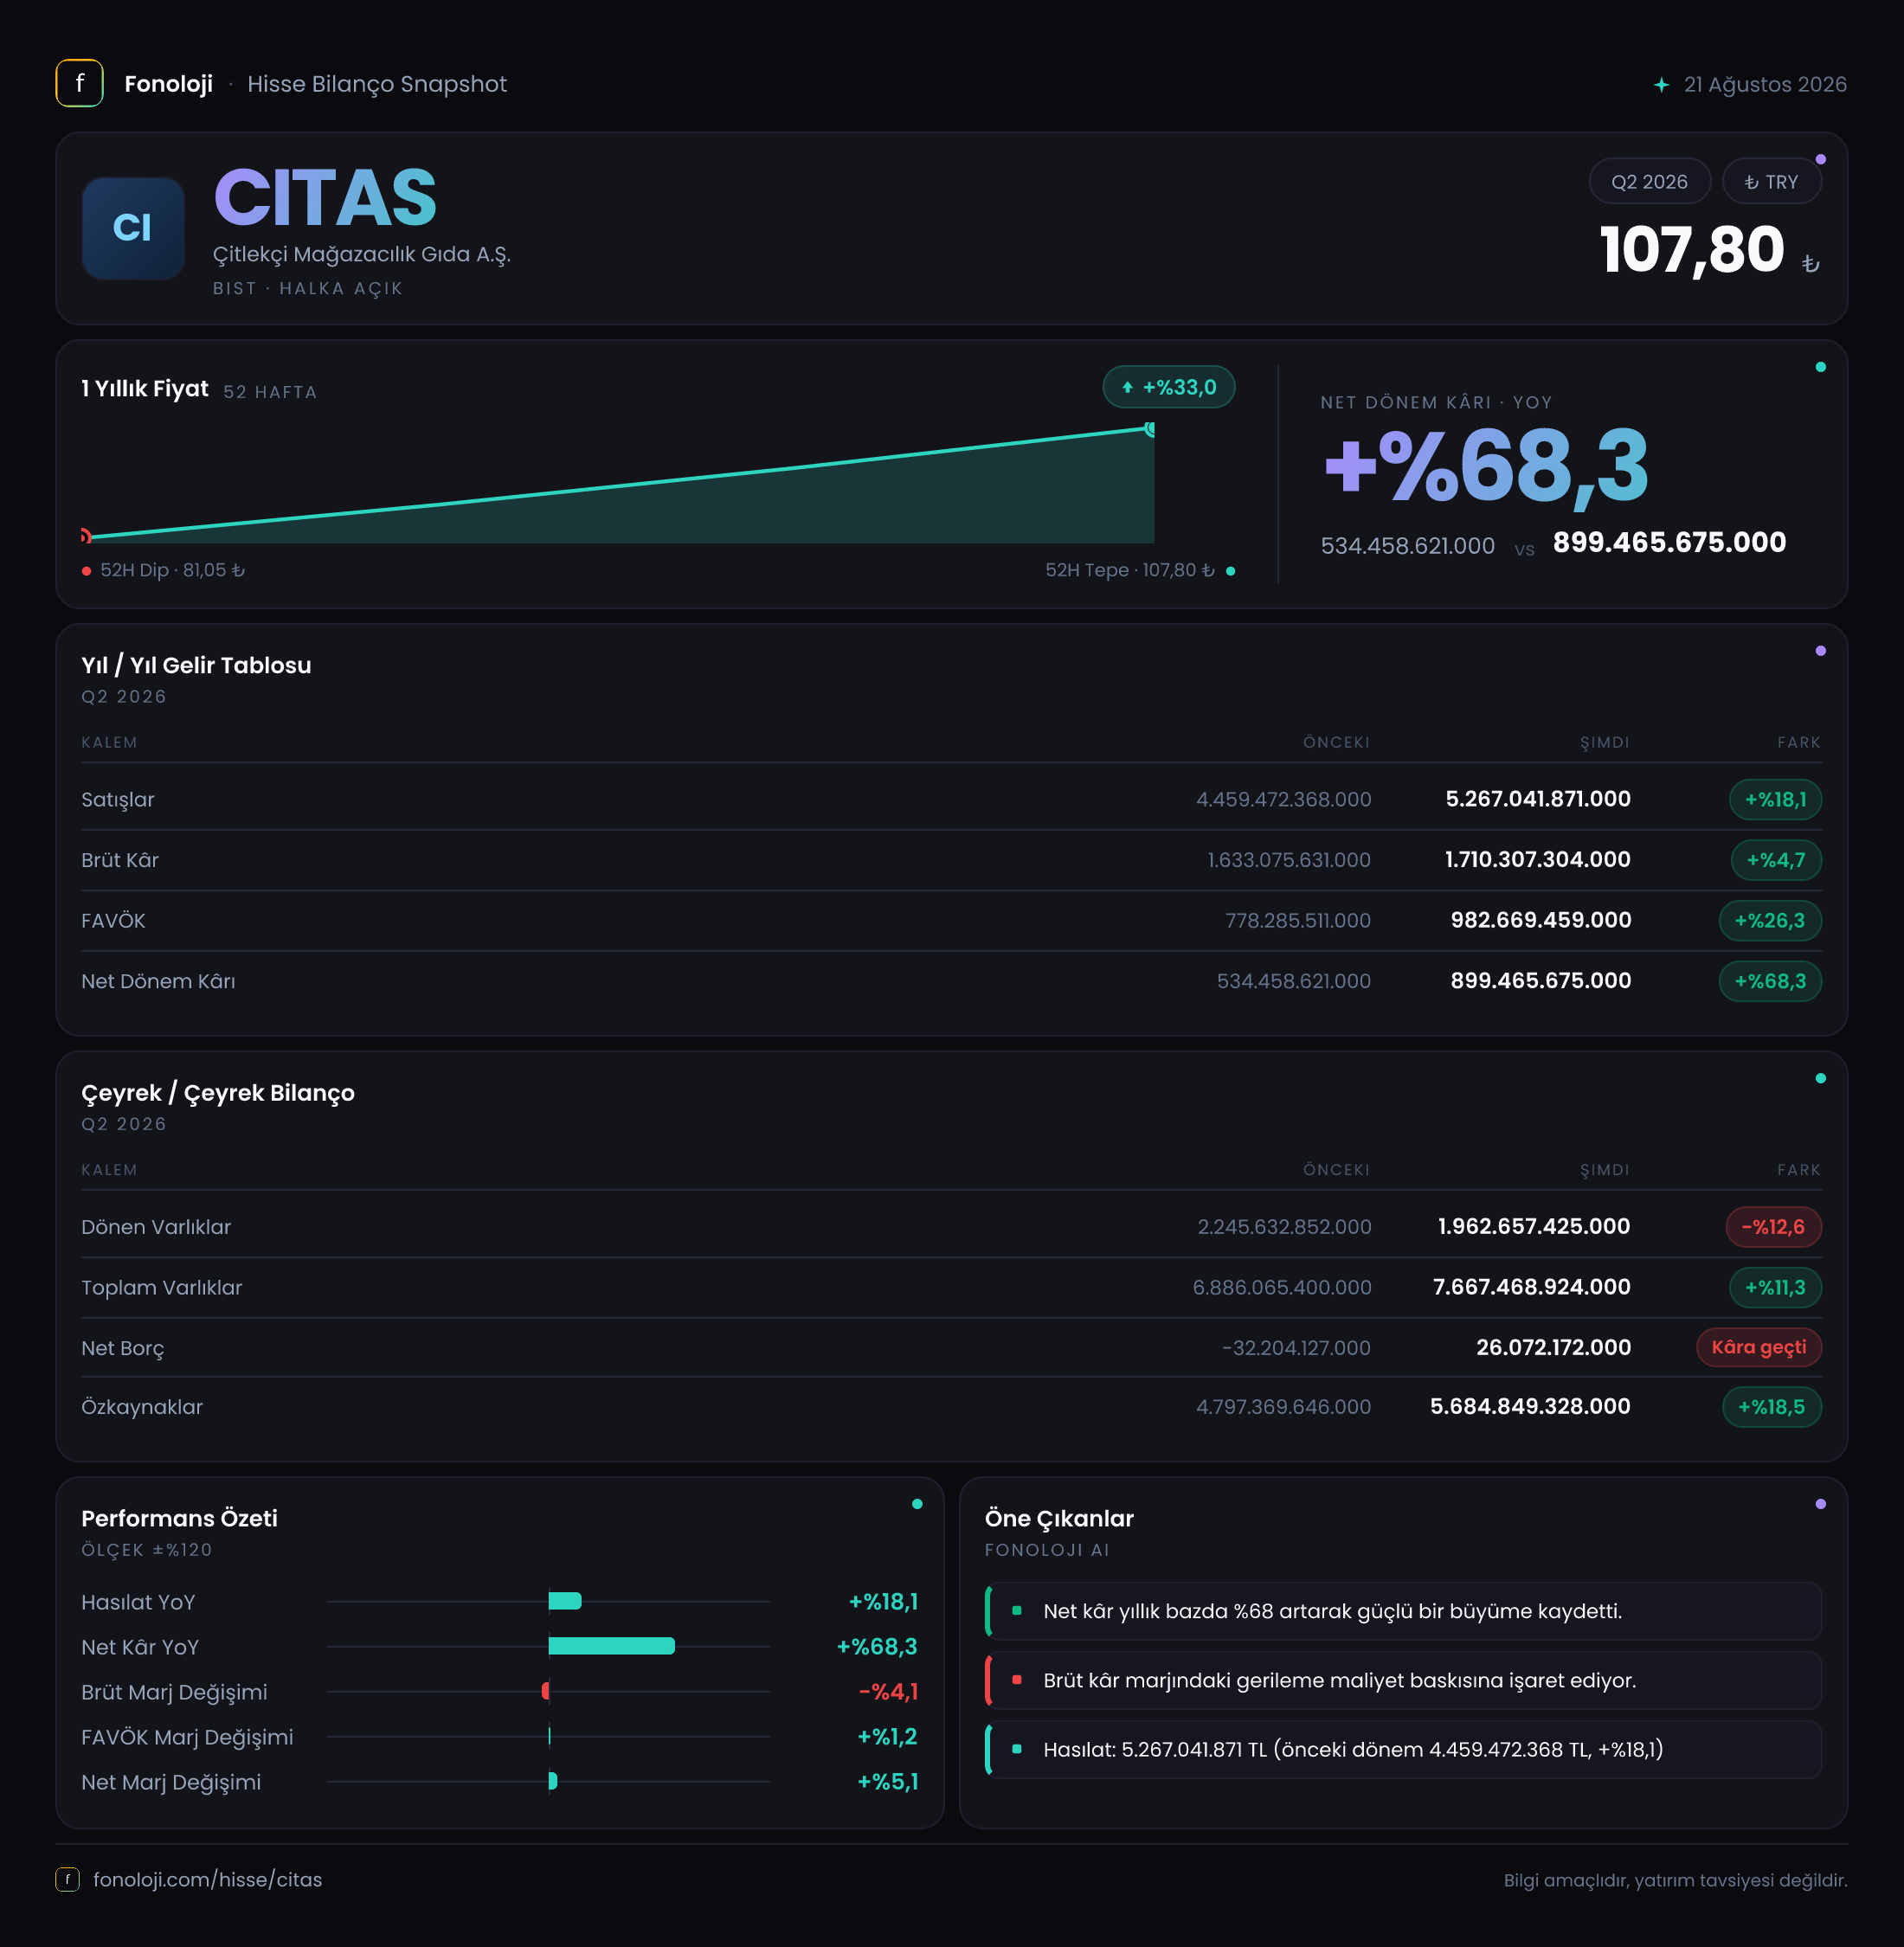Image resolution: width=1904 pixels, height=1947 pixels.
Task: Click the FAVÖK +%26,3 change badge
Action: click(x=1770, y=920)
